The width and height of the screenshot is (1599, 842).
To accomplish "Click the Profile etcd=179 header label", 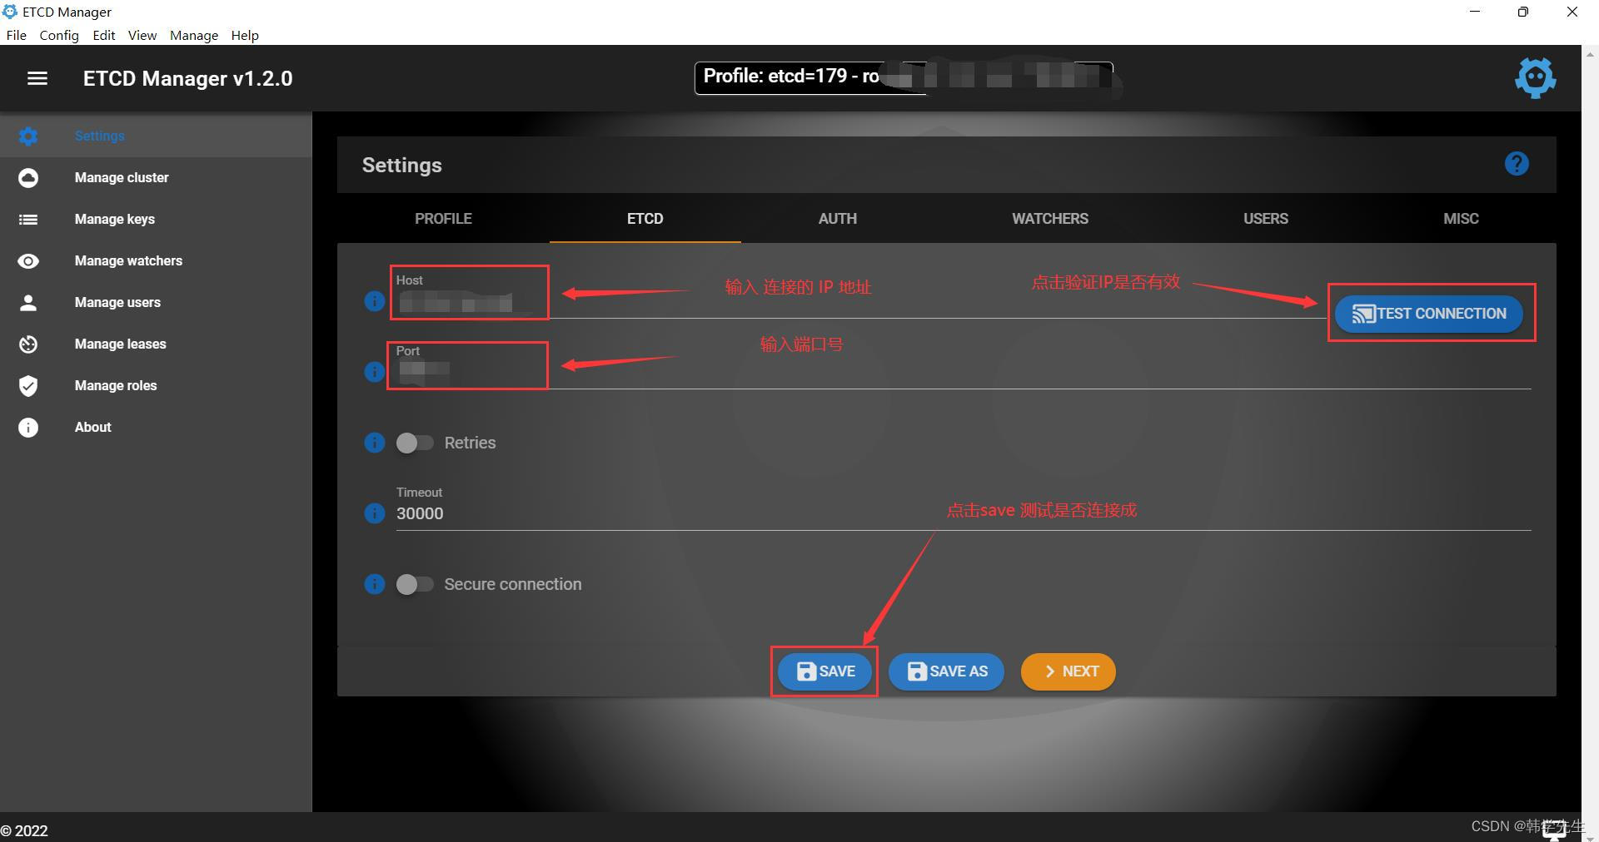I will [x=904, y=77].
